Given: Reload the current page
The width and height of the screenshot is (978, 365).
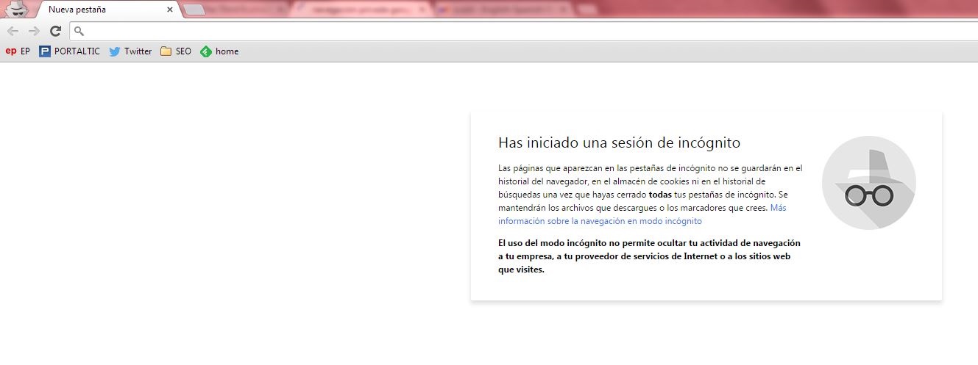Looking at the screenshot, I should point(55,31).
